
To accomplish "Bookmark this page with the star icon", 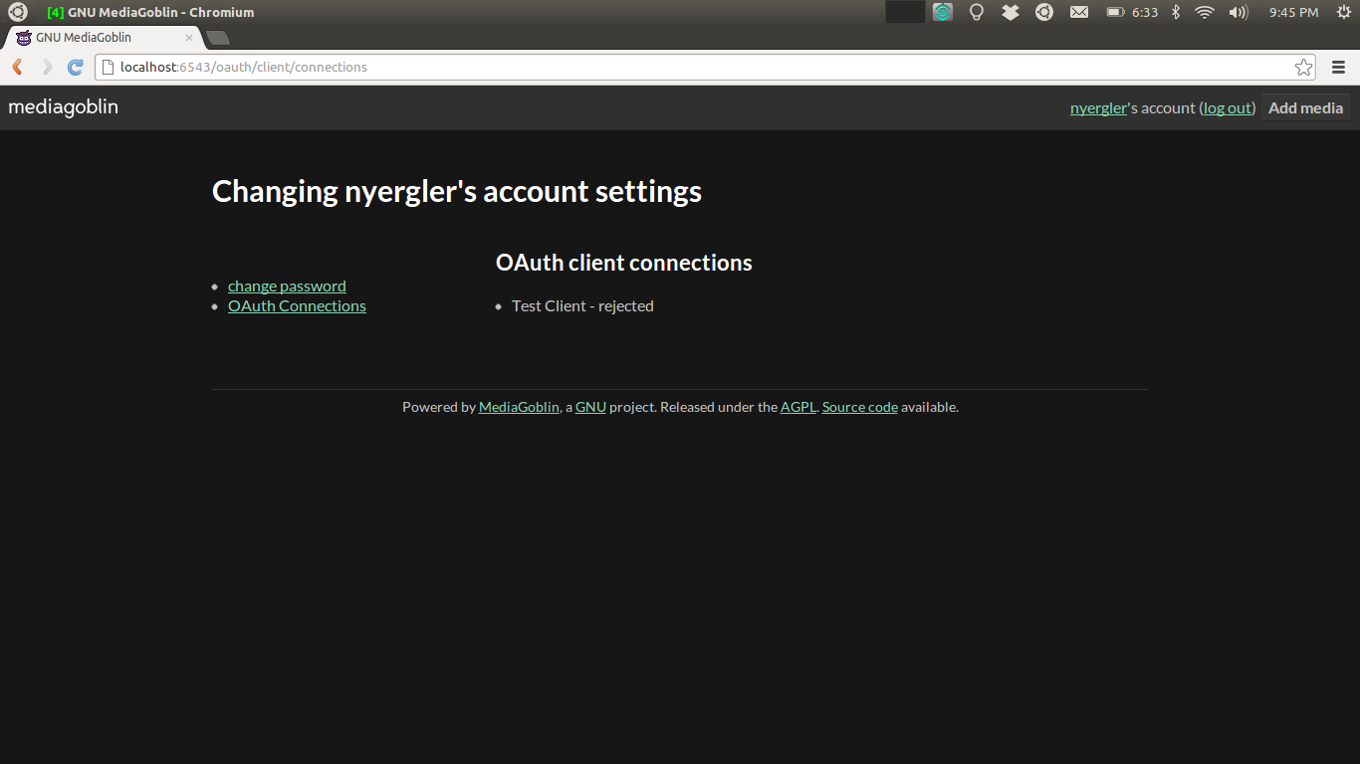I will tap(1303, 68).
